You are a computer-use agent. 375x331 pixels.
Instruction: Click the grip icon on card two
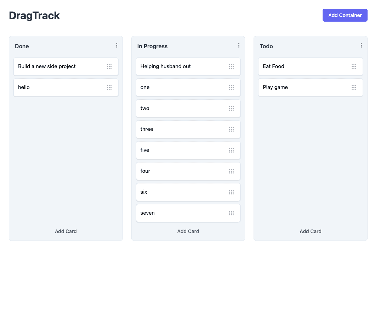232,108
